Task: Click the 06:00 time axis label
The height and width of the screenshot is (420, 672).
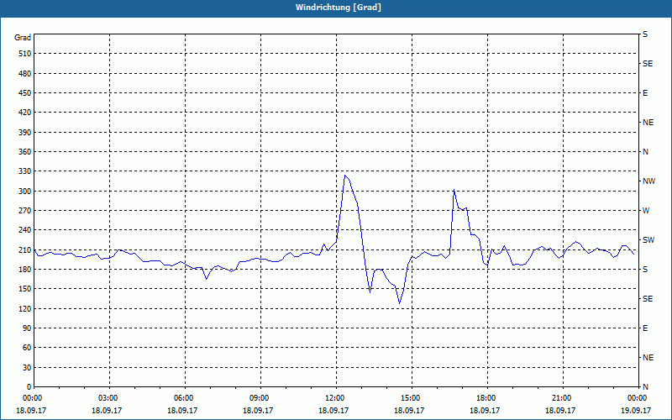Action: 185,398
